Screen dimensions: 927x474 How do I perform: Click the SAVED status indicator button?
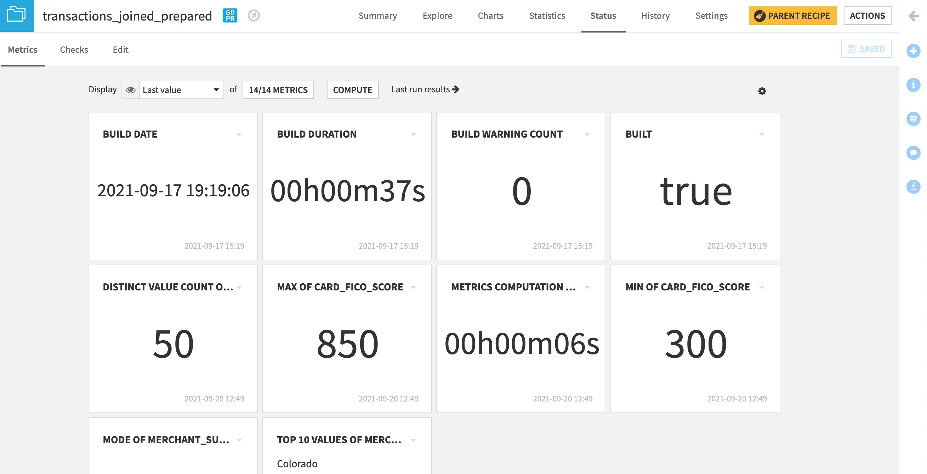(866, 49)
